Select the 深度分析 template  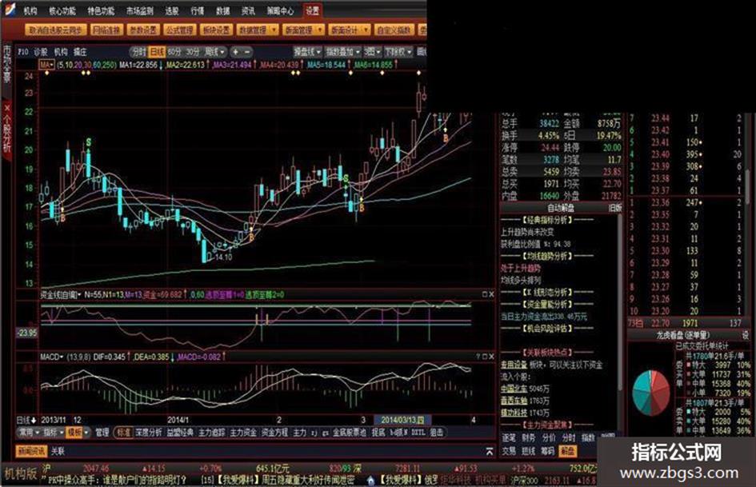click(149, 433)
